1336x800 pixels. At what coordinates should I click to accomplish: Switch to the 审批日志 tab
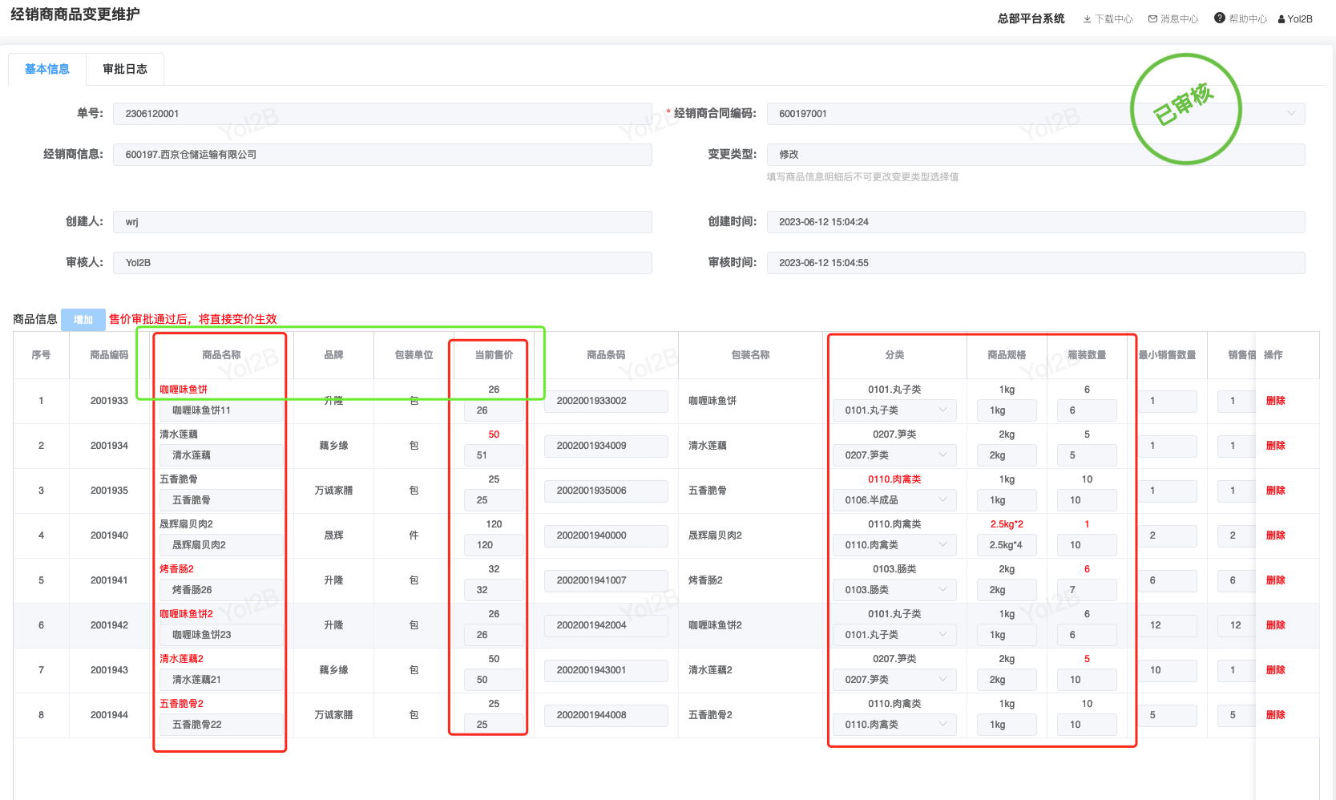click(125, 69)
